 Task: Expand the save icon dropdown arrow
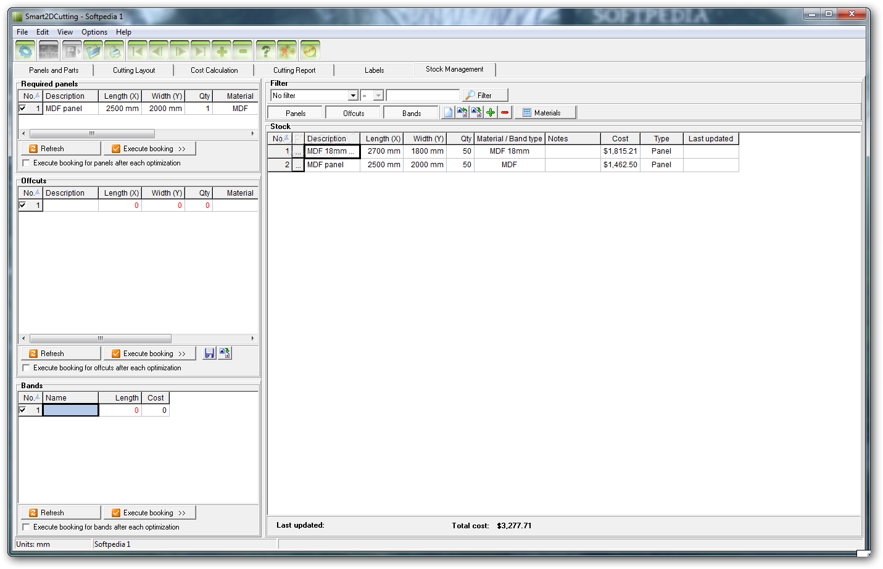coord(80,51)
